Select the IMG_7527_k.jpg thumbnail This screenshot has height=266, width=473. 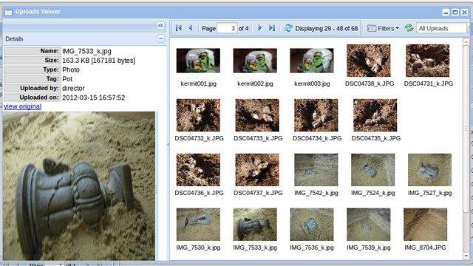429,170
